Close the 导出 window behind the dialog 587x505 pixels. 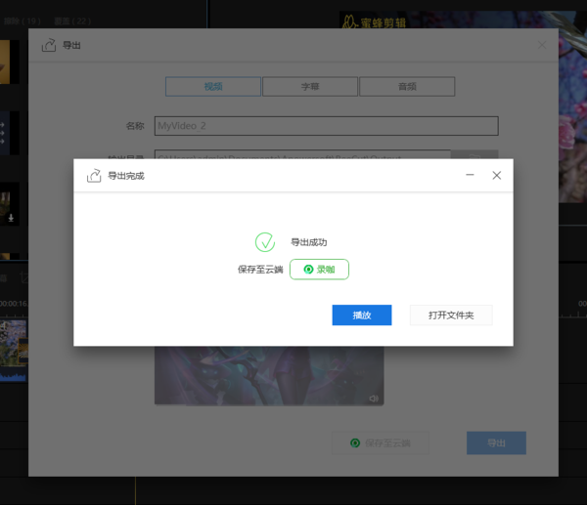coord(542,45)
